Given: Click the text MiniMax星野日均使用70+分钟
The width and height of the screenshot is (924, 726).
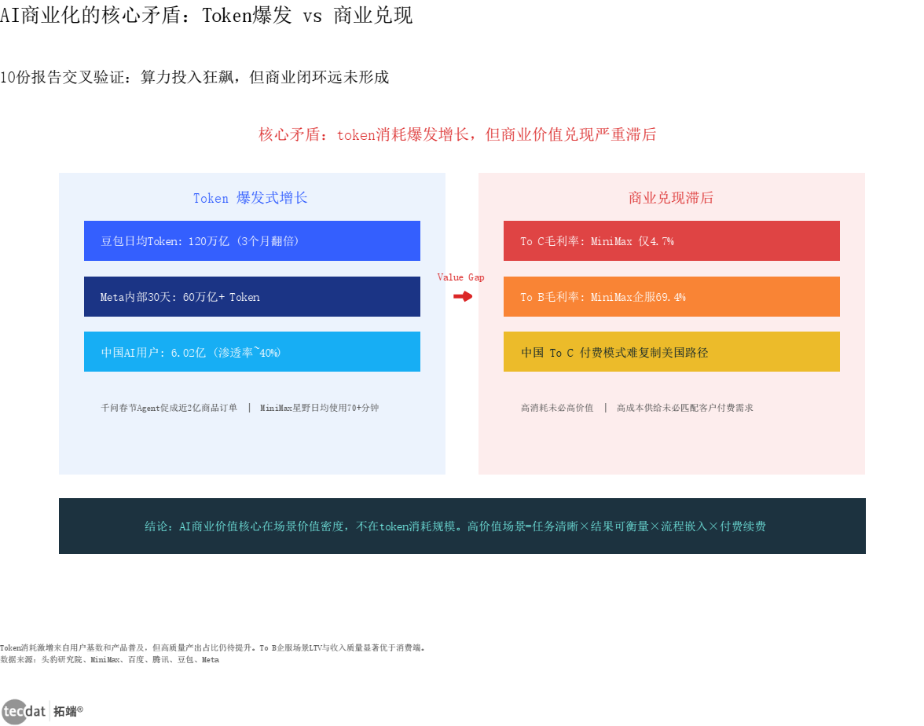Looking at the screenshot, I should click(319, 408).
